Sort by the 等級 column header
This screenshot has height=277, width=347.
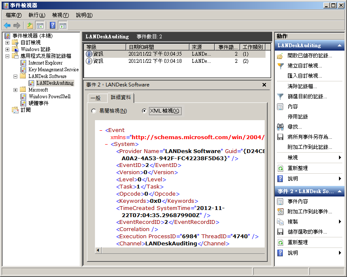click(x=105, y=47)
